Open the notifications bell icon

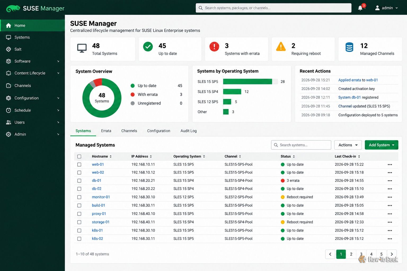[x=360, y=8]
